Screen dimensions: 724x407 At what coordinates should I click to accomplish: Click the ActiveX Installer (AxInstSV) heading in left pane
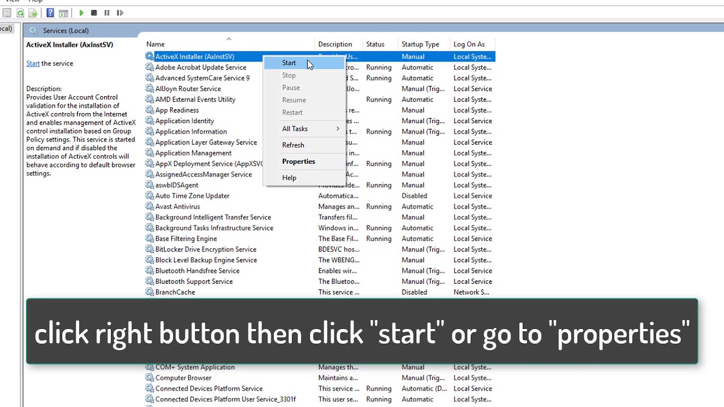pyautogui.click(x=70, y=45)
